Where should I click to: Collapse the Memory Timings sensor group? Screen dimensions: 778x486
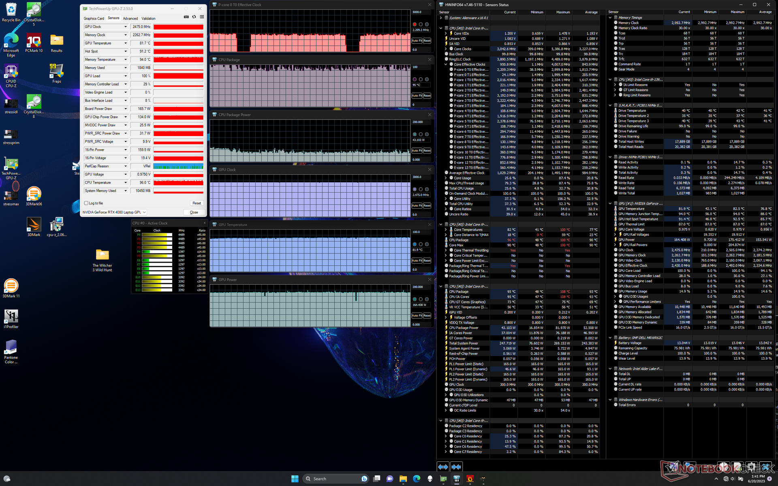610,18
